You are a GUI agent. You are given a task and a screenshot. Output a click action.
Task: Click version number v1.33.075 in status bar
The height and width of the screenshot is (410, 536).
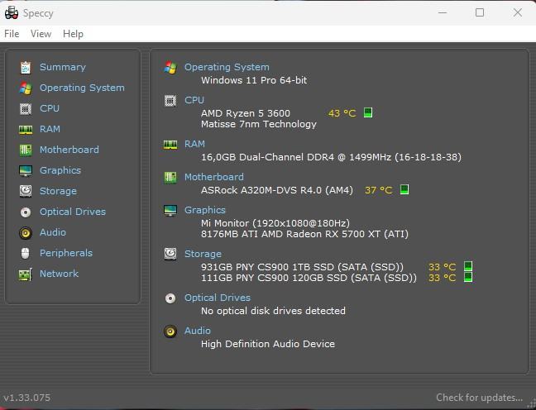point(27,398)
